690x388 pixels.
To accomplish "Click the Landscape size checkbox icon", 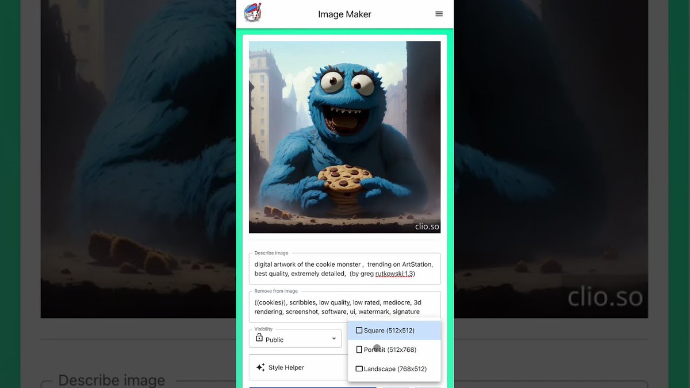I will 359,368.
